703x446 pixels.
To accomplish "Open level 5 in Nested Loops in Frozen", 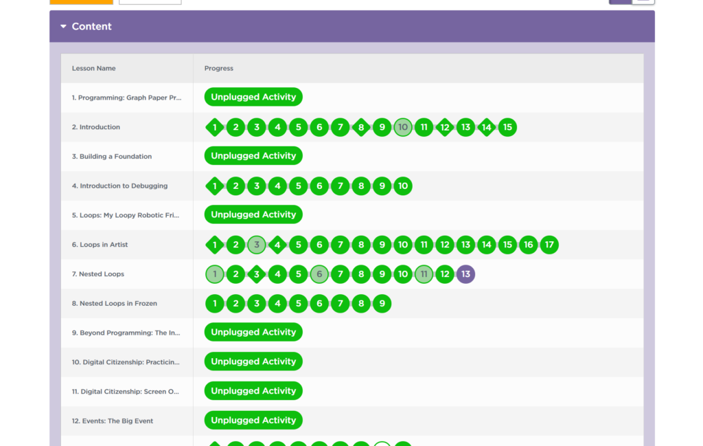I will [x=299, y=304].
